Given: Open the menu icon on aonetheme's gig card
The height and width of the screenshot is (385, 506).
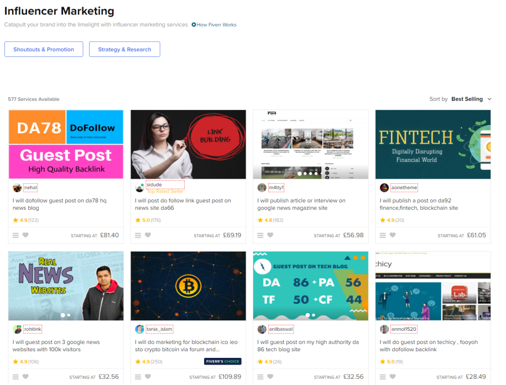Looking at the screenshot, I should pos(383,235).
